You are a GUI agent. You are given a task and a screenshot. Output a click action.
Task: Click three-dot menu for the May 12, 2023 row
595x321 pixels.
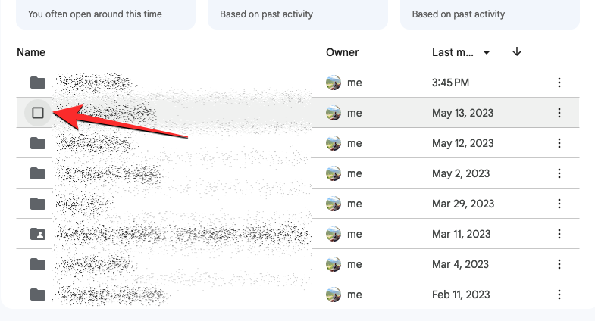[559, 143]
